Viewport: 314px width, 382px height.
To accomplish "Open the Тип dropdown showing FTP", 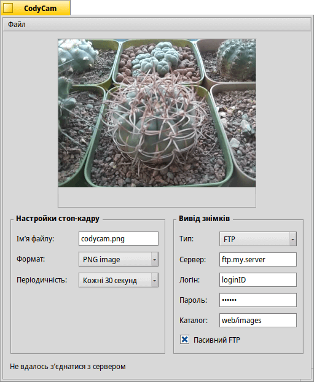I will click(x=258, y=239).
